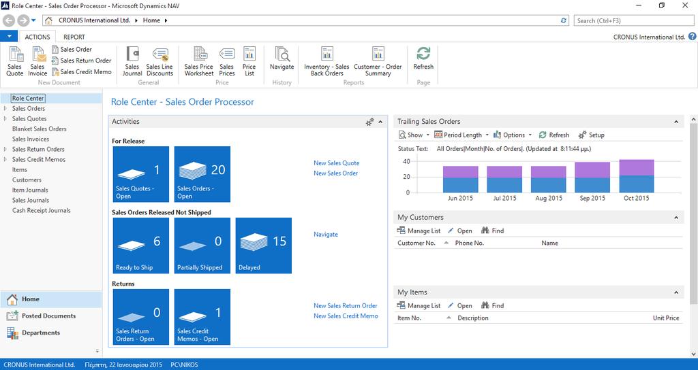Open the Delayed orders tile
The height and width of the screenshot is (370, 698).
tap(264, 246)
